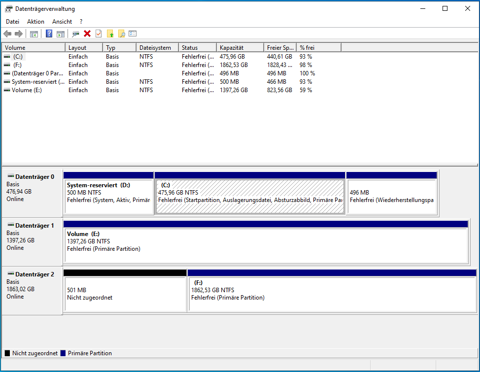Sort by the Dateisystem column header
This screenshot has width=480, height=372.
(x=157, y=47)
